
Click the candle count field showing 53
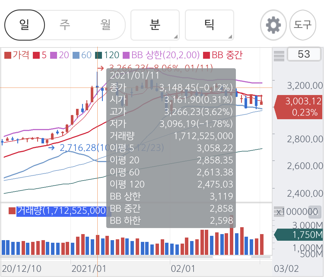pyautogui.click(x=304, y=54)
